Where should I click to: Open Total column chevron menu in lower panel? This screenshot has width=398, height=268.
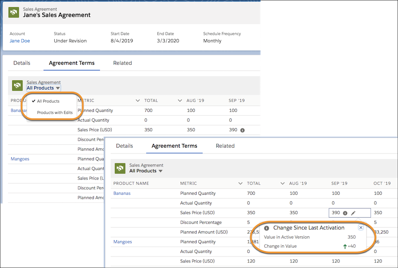pyautogui.click(x=282, y=184)
